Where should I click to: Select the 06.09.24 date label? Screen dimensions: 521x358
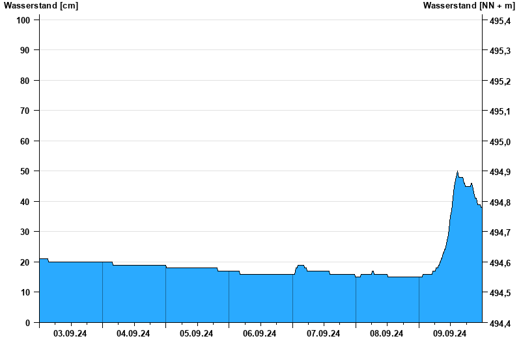260,334
